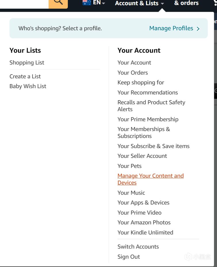Open Baby Wish List
This screenshot has height=267, width=217.
pos(28,86)
